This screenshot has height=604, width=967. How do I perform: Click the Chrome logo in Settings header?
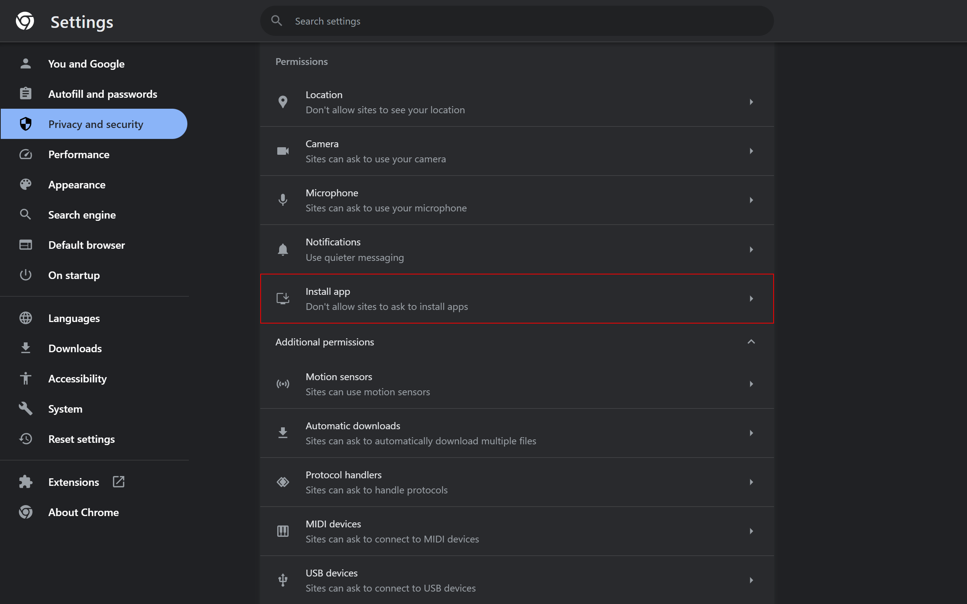[25, 21]
